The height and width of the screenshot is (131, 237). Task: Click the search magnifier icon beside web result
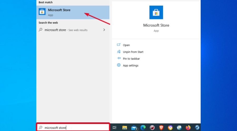point(41,30)
